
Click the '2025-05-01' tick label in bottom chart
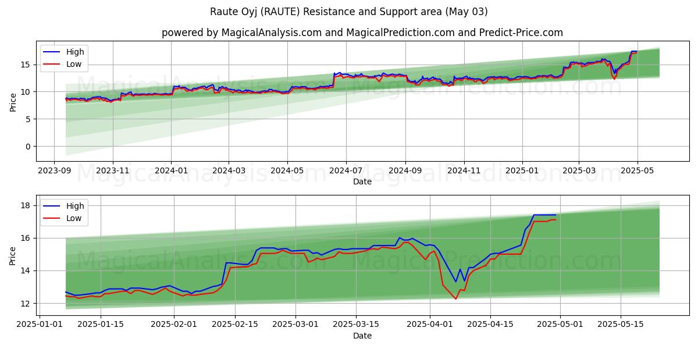coord(560,324)
